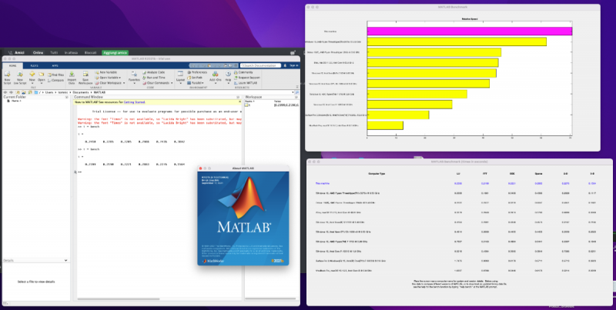Click the notification bell icon in MATLAB

click(x=284, y=65)
